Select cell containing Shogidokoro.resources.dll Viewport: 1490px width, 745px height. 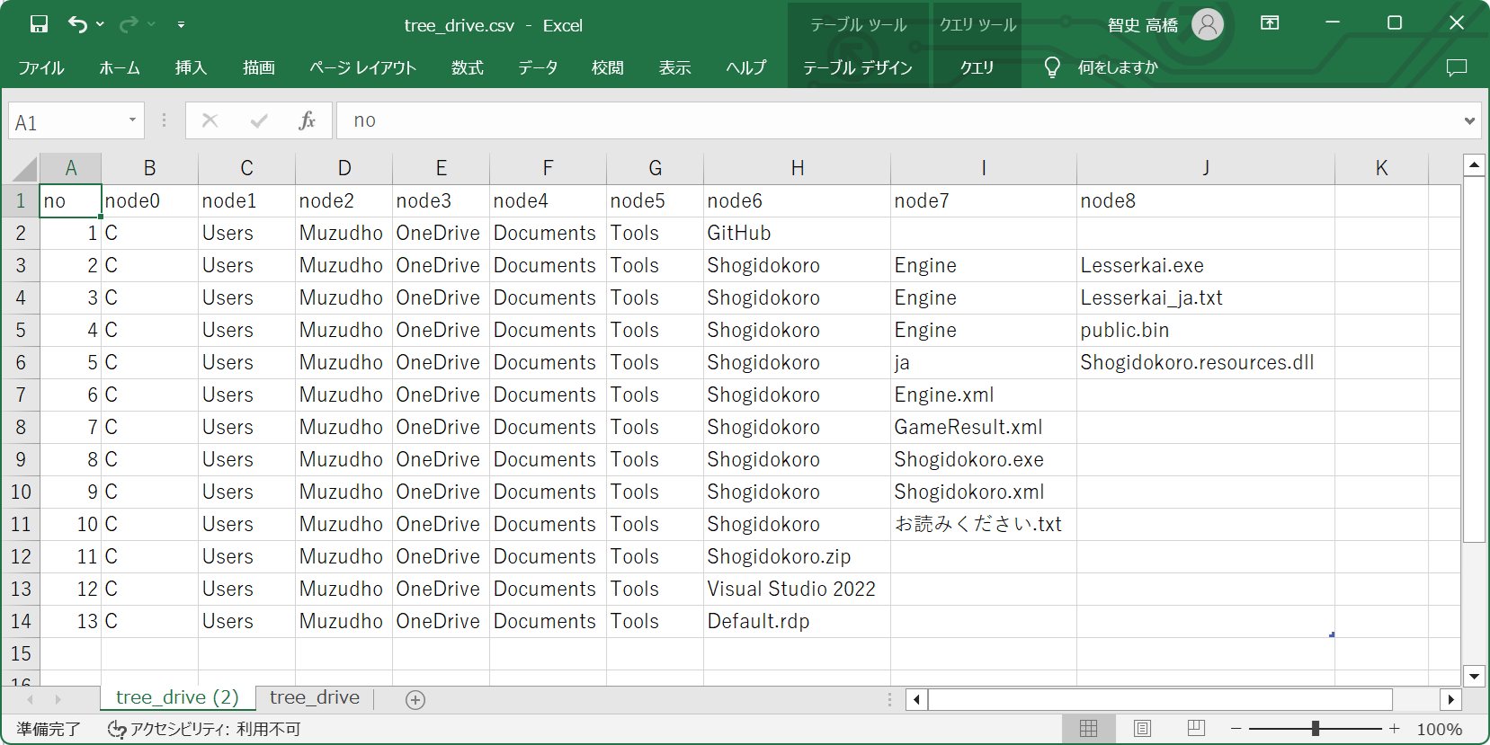[1205, 362]
